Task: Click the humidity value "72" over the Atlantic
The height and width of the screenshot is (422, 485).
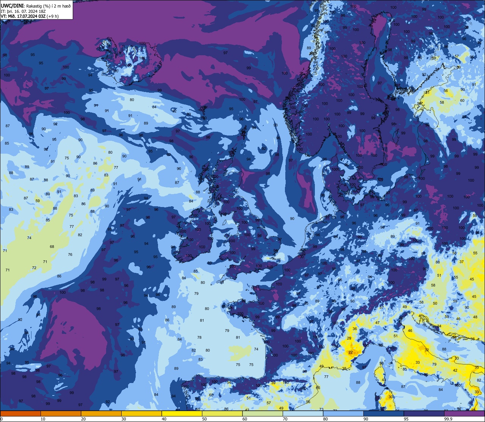Action: (x=34, y=268)
